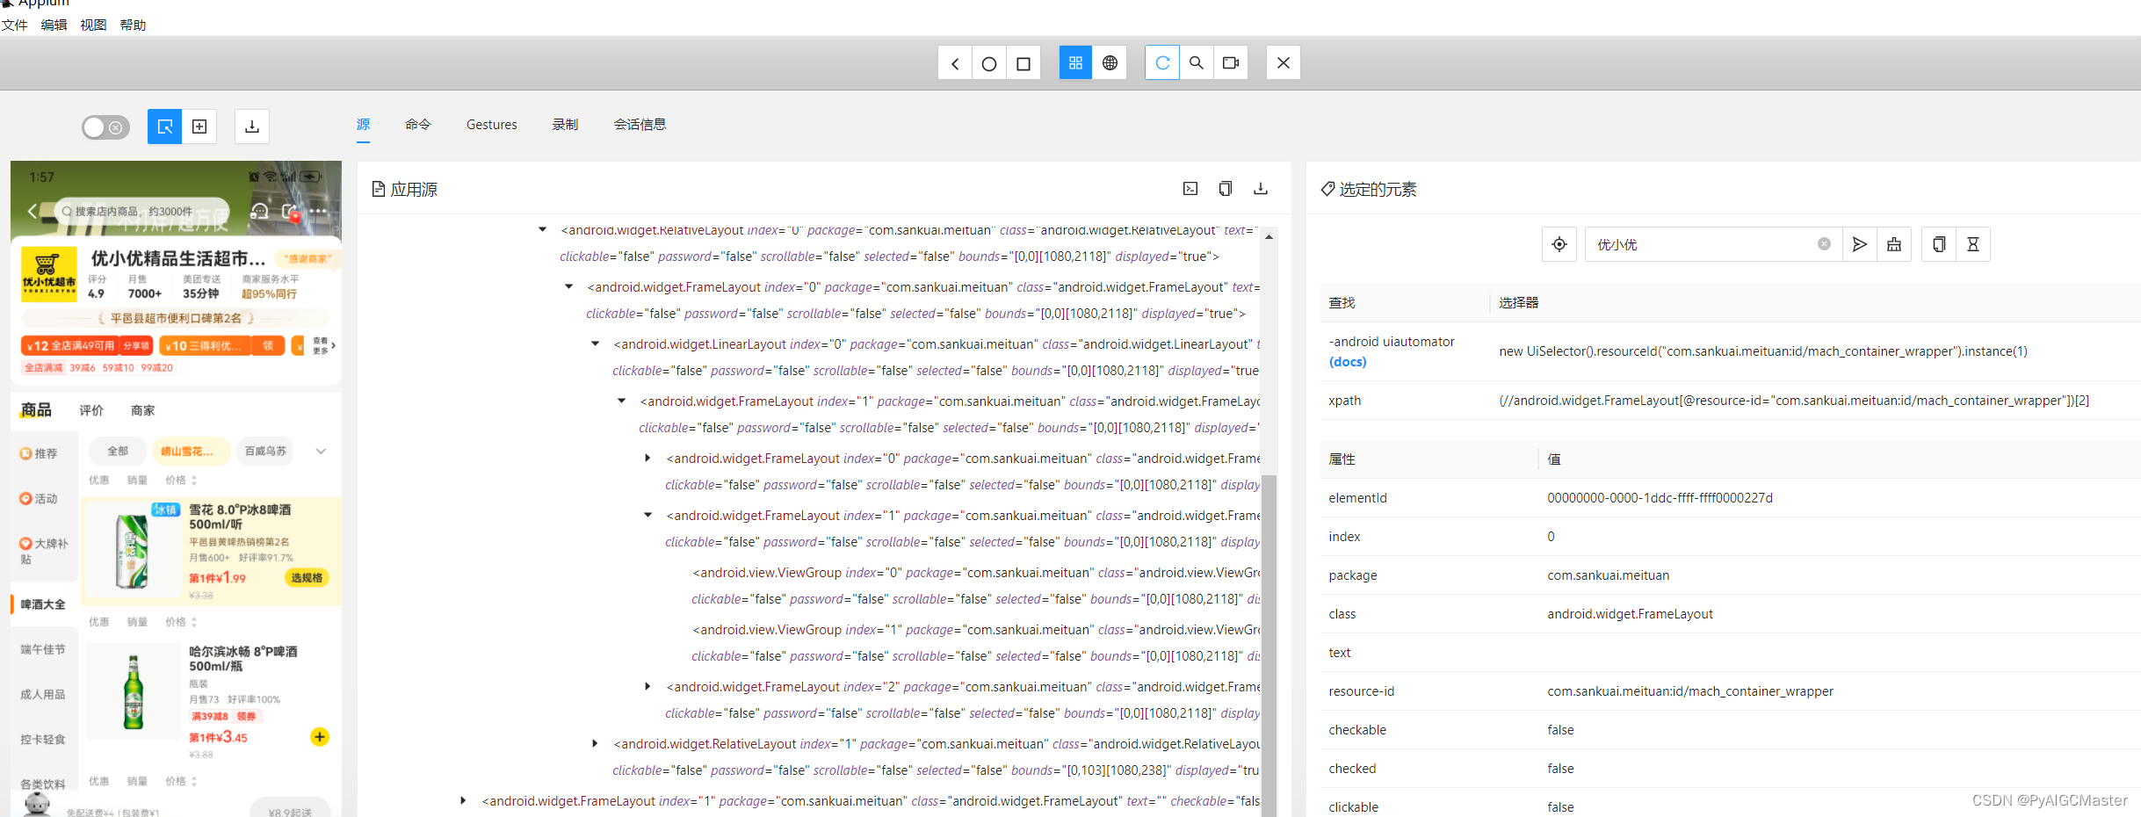The image size is (2141, 817).
Task: Open the 源 (Source) tab
Action: (x=364, y=125)
